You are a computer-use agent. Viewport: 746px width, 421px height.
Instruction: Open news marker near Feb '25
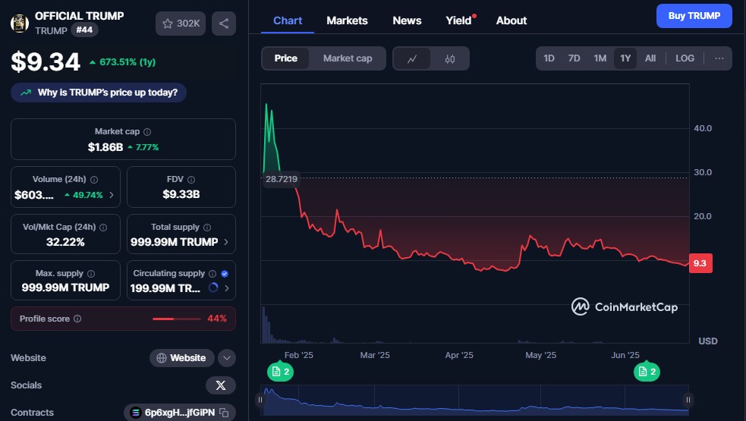pos(280,371)
